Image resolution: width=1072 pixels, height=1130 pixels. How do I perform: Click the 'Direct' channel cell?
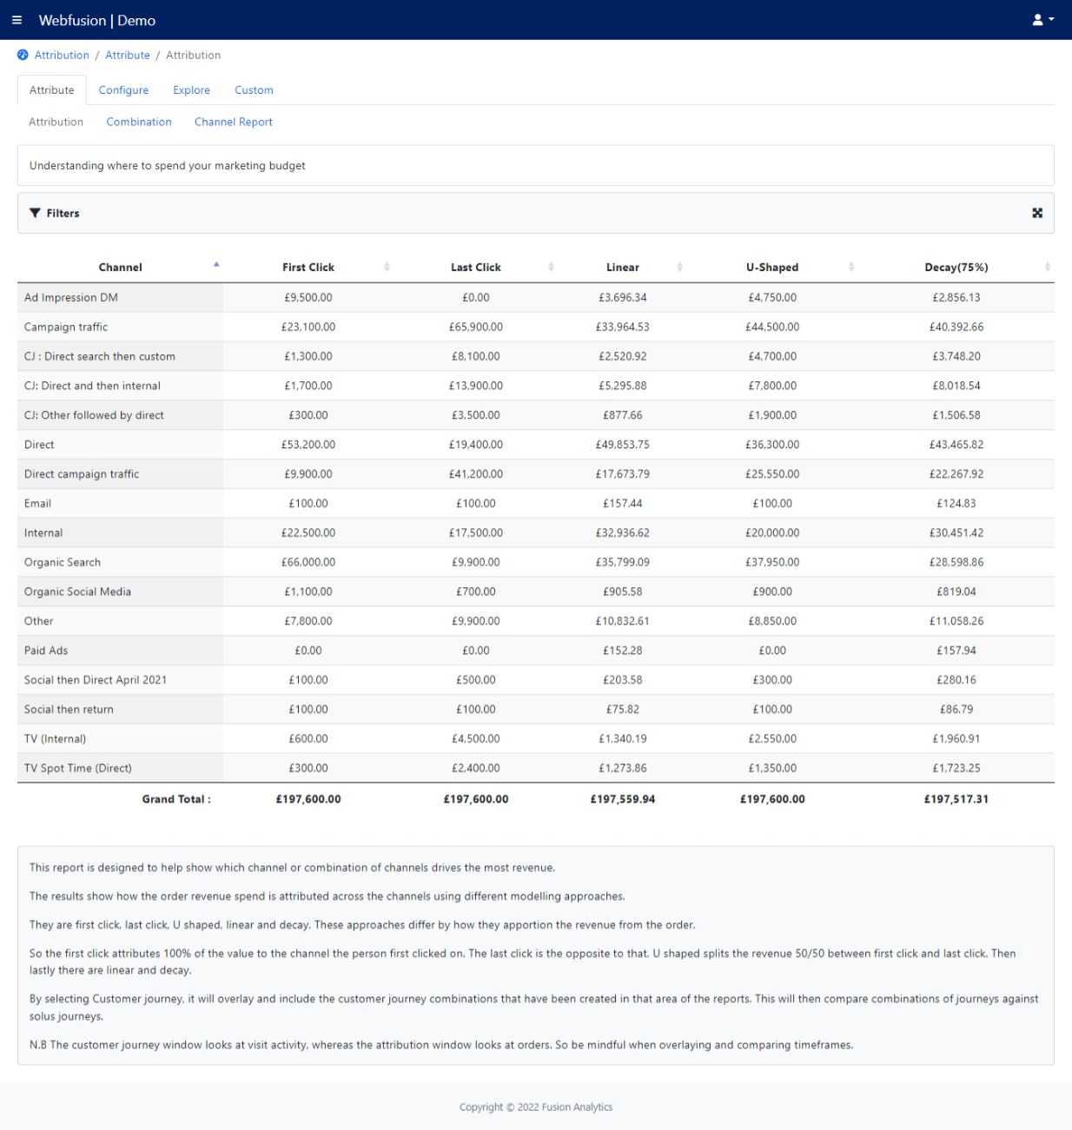coord(120,445)
